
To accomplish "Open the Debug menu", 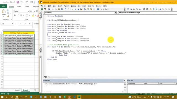I will (73, 6).
